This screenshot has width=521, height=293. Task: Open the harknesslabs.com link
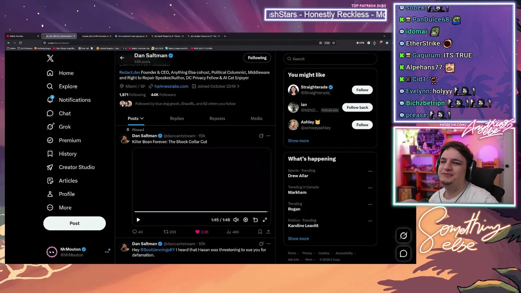pos(171,86)
